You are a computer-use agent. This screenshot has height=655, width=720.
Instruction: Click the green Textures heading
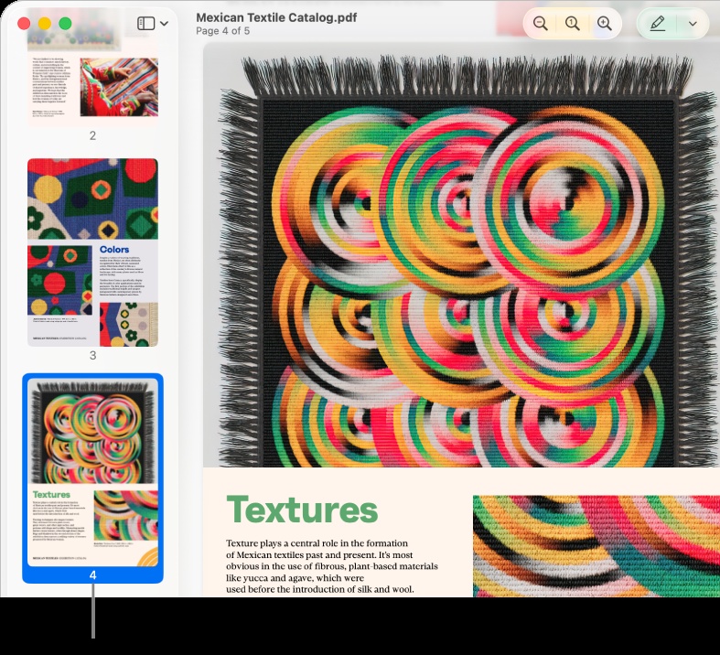pyautogui.click(x=302, y=510)
